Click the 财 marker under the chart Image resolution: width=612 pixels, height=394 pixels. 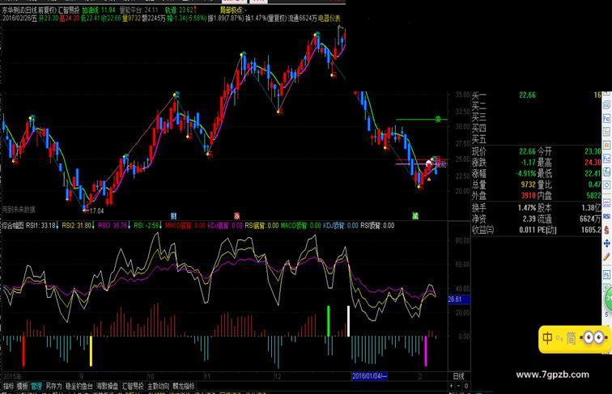174,216
